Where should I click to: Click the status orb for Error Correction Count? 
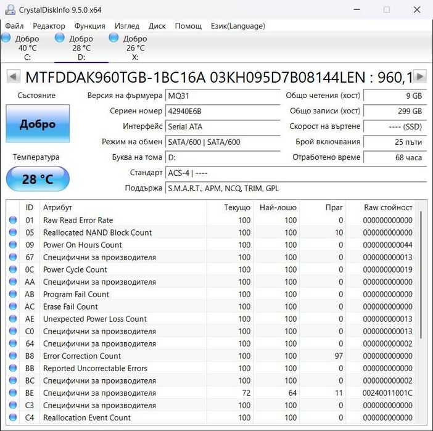click(x=13, y=356)
